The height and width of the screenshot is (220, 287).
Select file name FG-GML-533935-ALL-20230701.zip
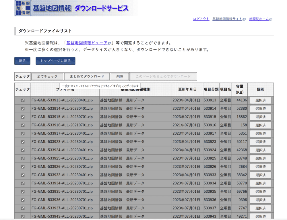[62, 192]
